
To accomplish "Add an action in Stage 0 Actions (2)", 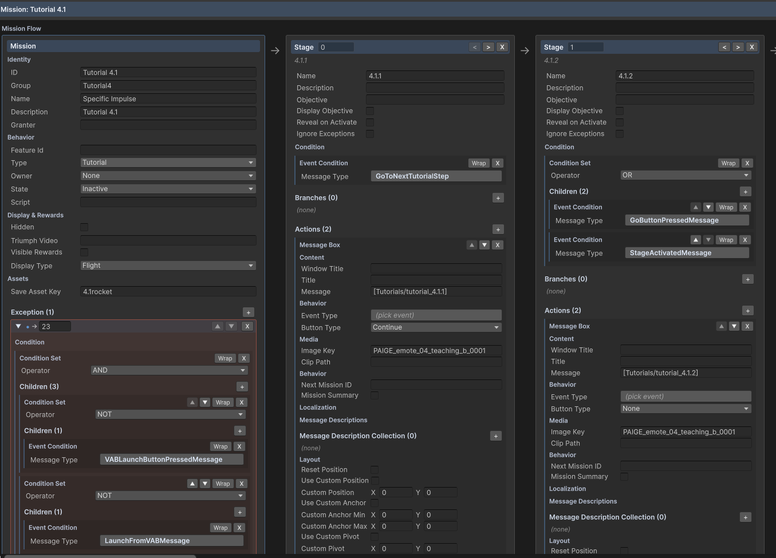I will [498, 229].
